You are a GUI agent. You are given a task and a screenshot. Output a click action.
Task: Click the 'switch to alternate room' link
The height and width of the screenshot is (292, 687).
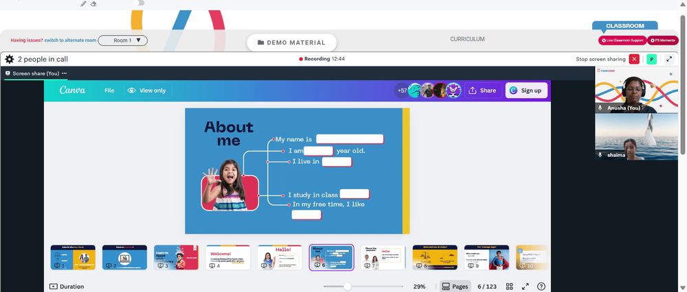point(70,40)
